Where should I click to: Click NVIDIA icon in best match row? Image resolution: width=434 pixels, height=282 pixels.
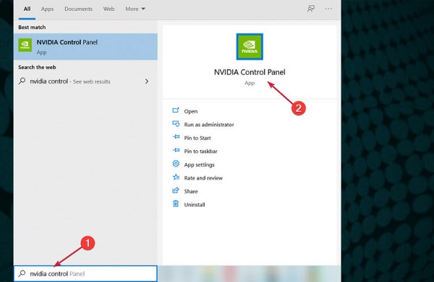(x=25, y=45)
